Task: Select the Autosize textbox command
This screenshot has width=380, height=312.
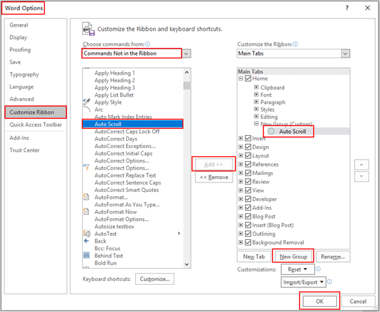Action: [114, 226]
